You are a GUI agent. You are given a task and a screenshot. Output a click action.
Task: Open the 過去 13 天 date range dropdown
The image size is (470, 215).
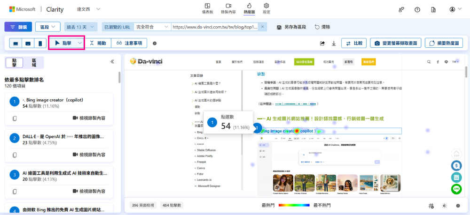click(x=81, y=27)
